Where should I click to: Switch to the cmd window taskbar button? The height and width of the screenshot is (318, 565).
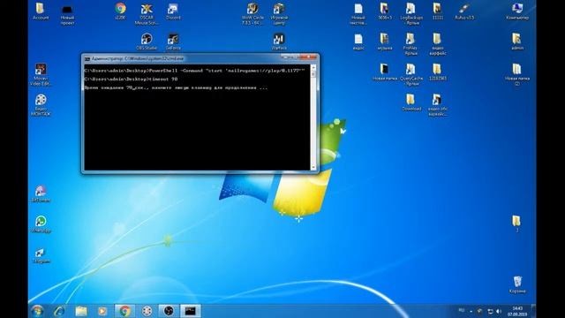191,311
